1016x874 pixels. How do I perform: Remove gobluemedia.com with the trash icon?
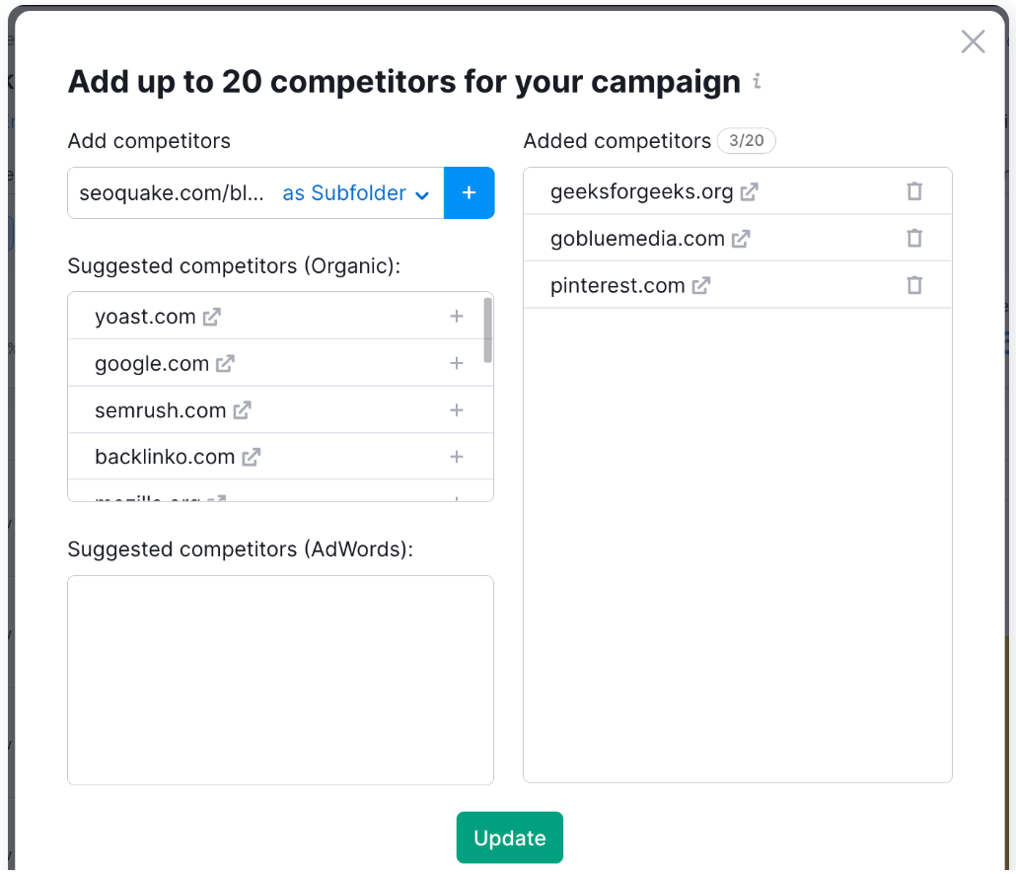pyautogui.click(x=914, y=238)
